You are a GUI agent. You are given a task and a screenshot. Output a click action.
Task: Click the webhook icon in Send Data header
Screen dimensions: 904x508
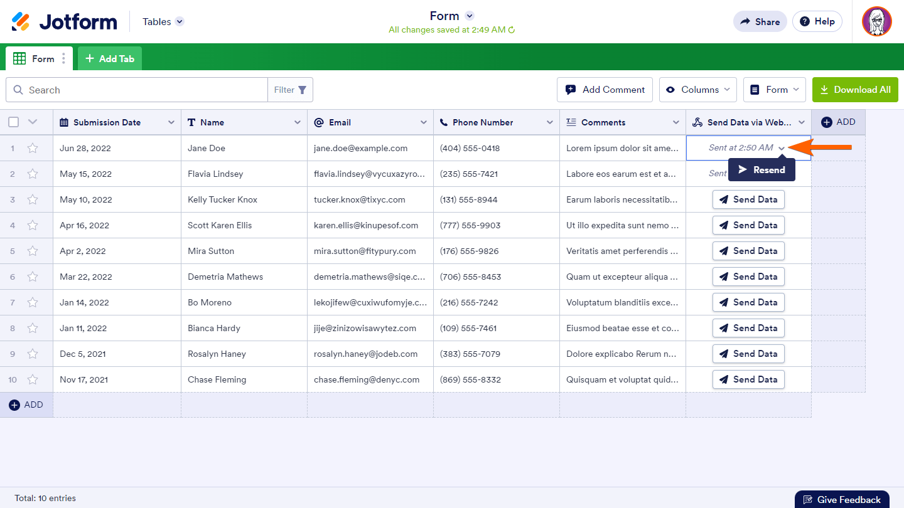point(697,122)
